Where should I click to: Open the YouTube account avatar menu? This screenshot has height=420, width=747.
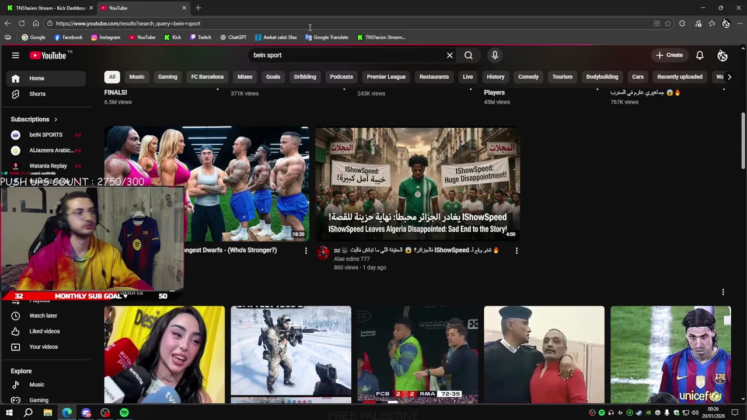pyautogui.click(x=722, y=55)
